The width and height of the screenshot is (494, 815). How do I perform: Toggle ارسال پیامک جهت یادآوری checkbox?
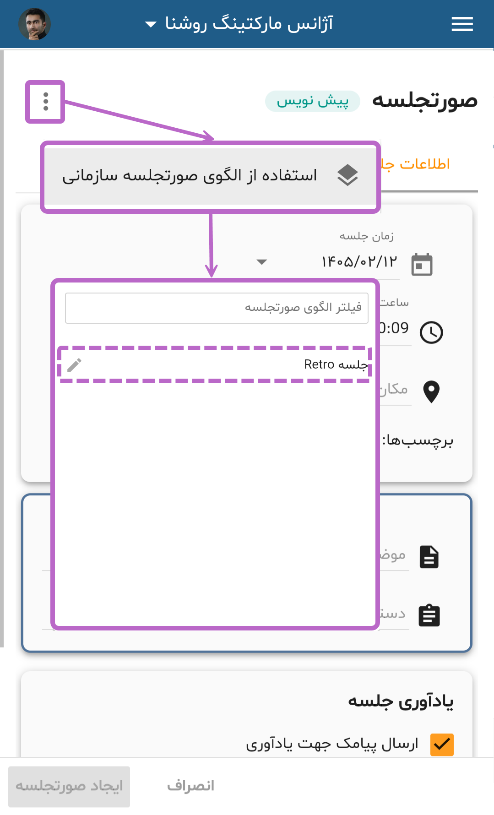(x=442, y=744)
